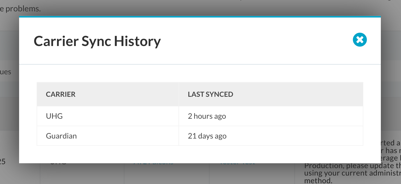The image size is (401, 184).
Task: Close the Carrier Sync History dialog
Action: pyautogui.click(x=360, y=40)
